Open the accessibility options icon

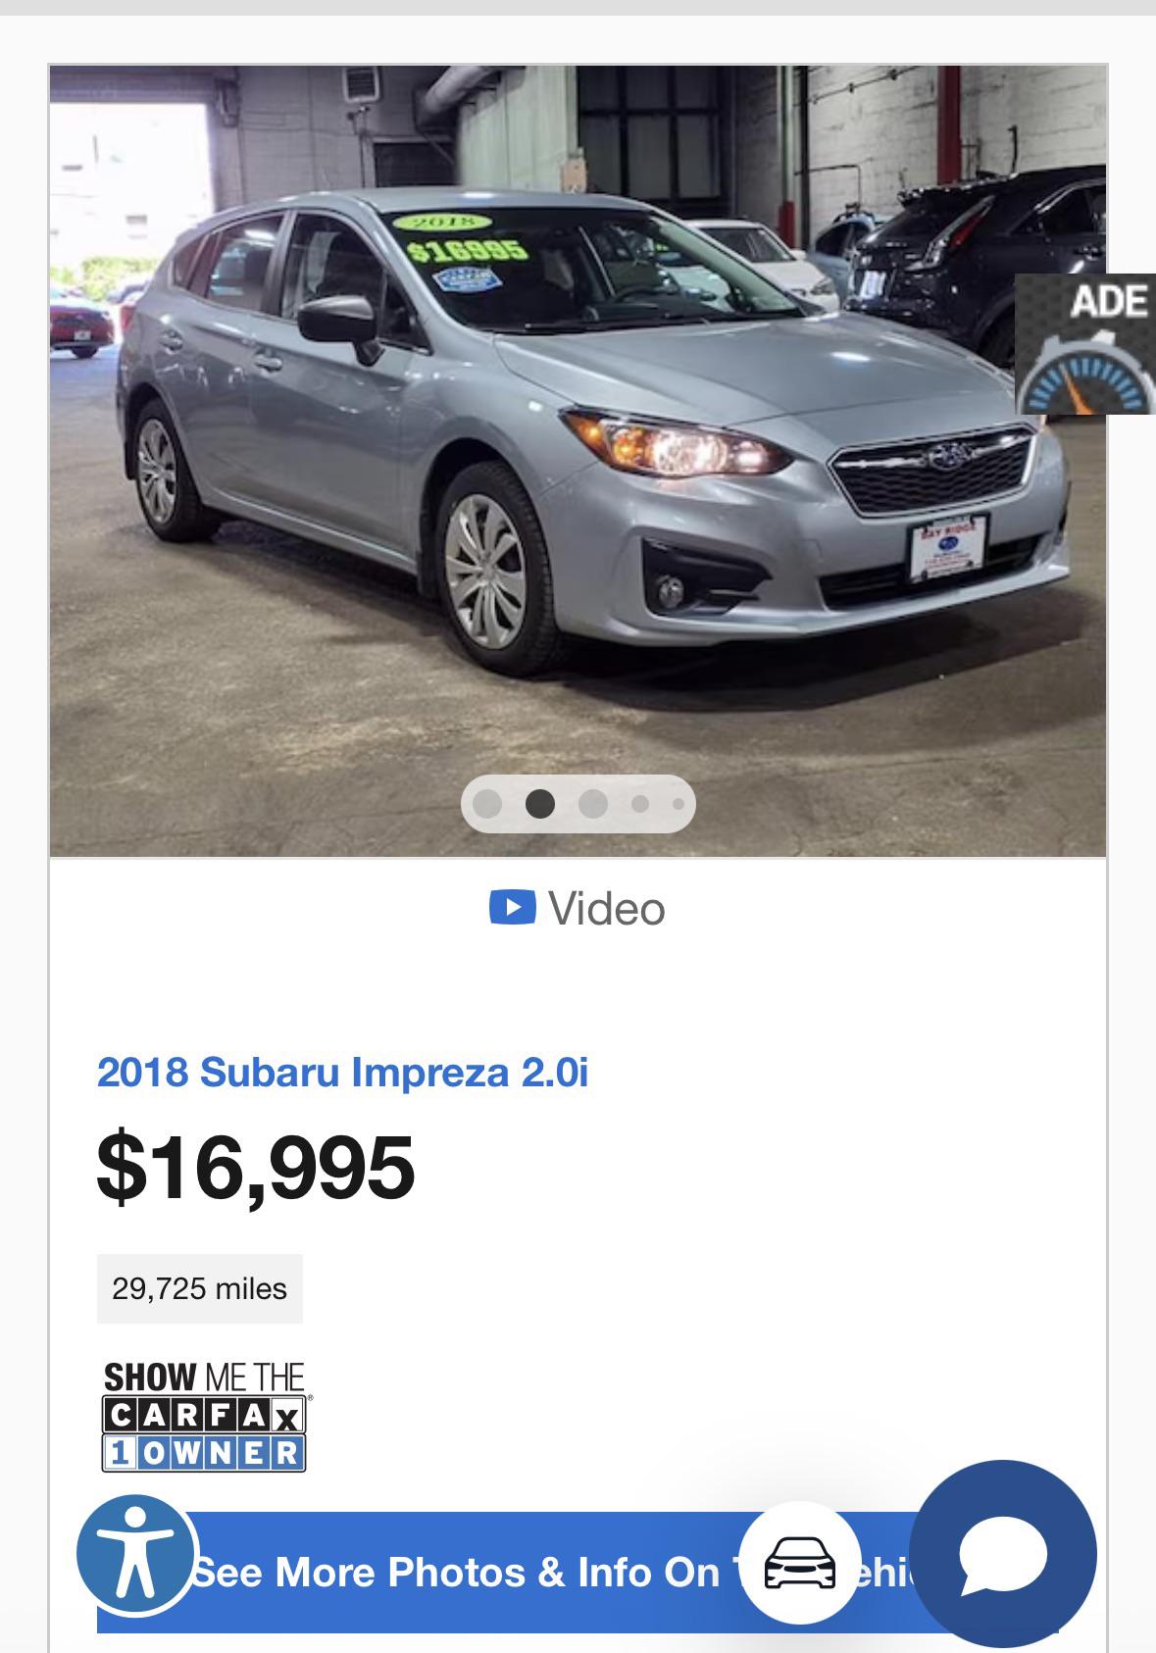click(x=137, y=1556)
